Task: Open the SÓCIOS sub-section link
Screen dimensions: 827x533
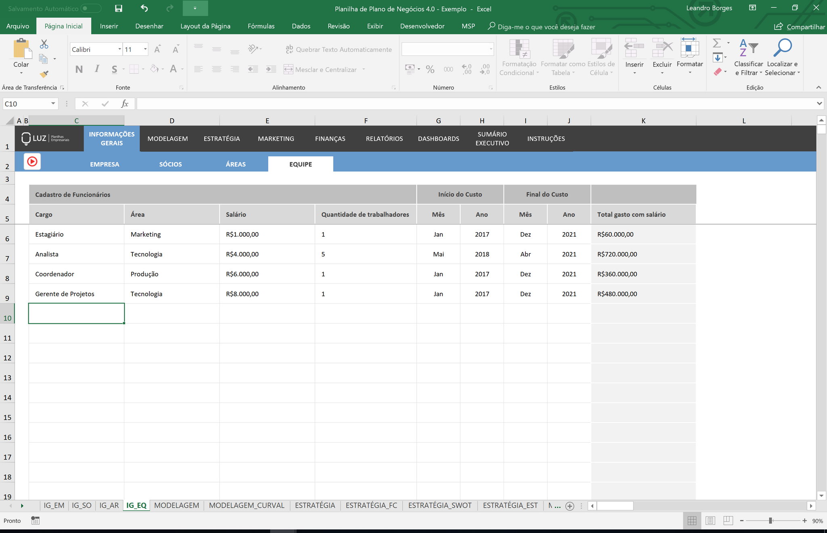Action: tap(170, 164)
